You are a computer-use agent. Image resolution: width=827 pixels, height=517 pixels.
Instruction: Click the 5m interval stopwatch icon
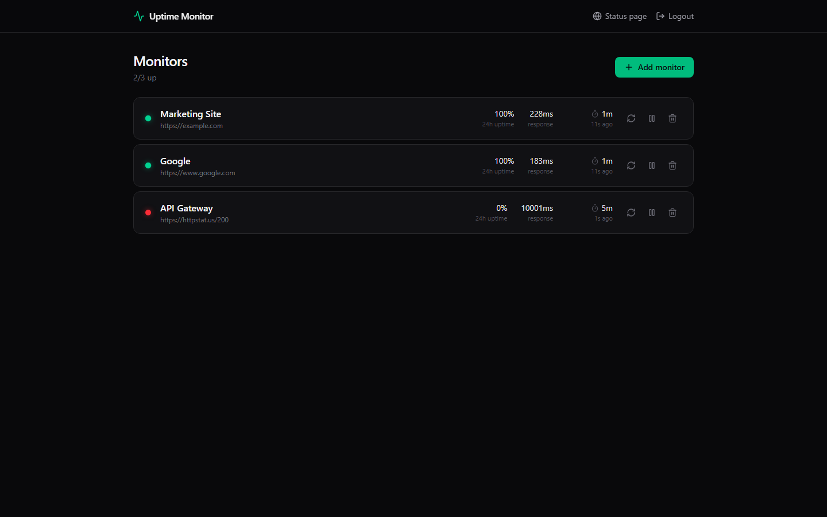click(x=595, y=208)
